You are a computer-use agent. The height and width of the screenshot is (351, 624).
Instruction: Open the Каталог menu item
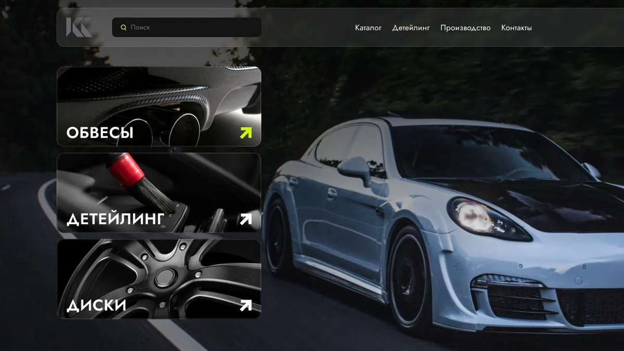pyautogui.click(x=368, y=28)
